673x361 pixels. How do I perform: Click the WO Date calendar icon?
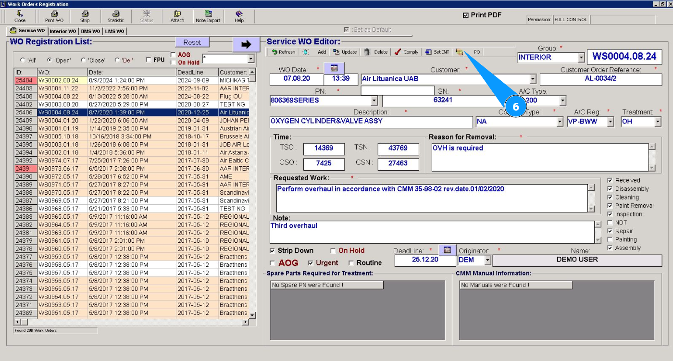click(335, 68)
